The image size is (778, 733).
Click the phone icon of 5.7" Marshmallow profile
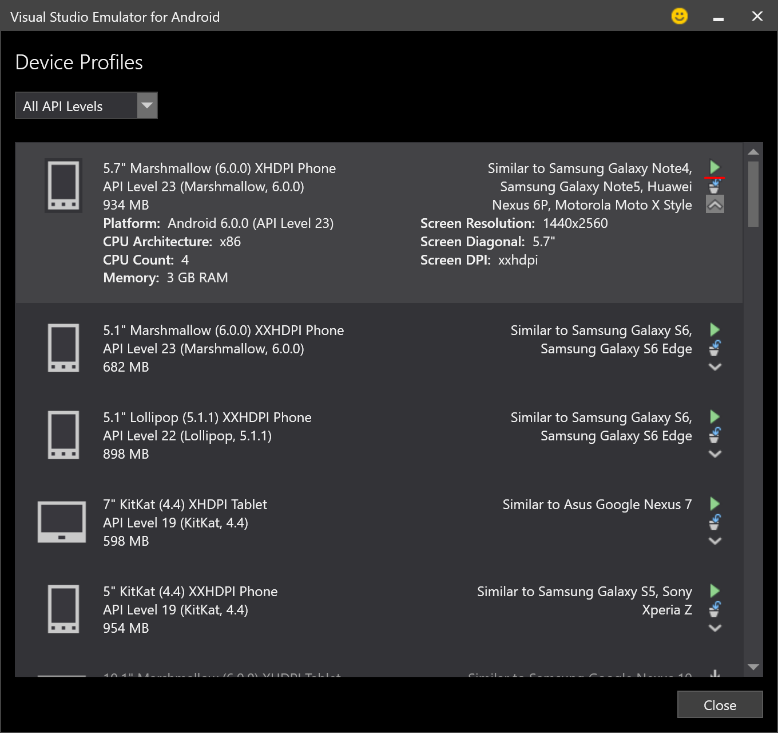(63, 186)
